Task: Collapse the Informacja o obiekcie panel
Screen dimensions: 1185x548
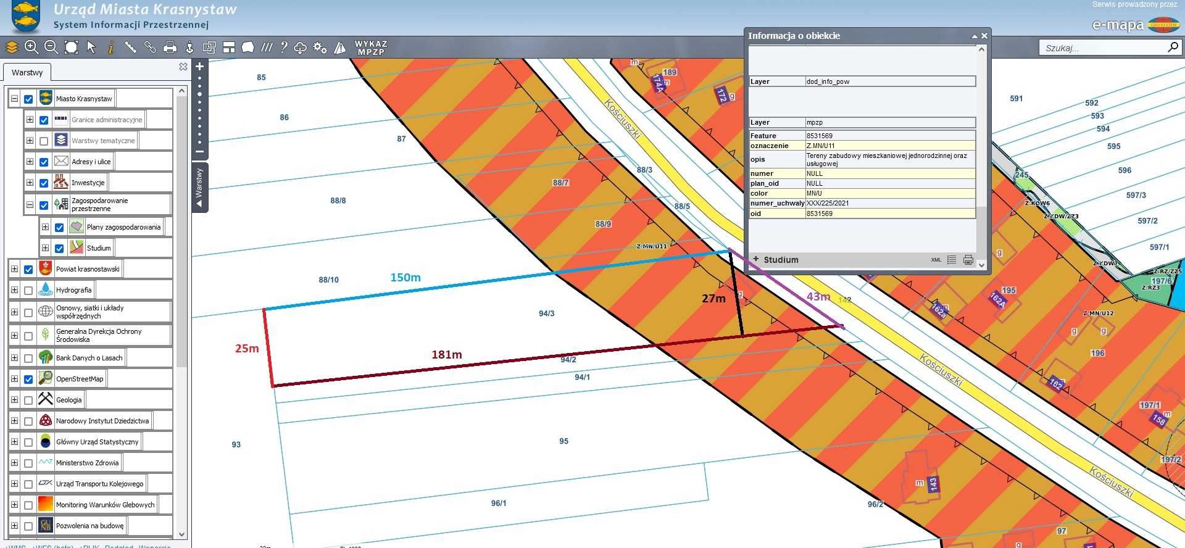Action: click(x=975, y=36)
